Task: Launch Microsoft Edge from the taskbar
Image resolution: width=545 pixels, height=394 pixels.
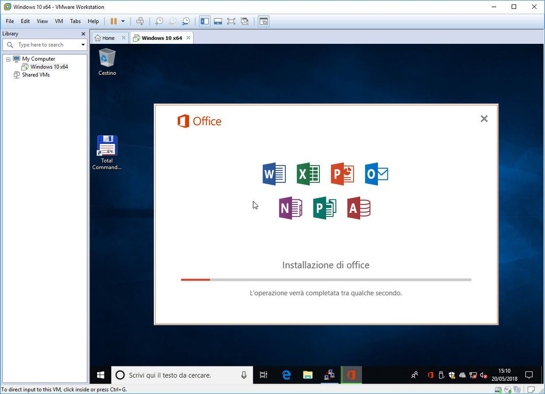Action: point(286,375)
